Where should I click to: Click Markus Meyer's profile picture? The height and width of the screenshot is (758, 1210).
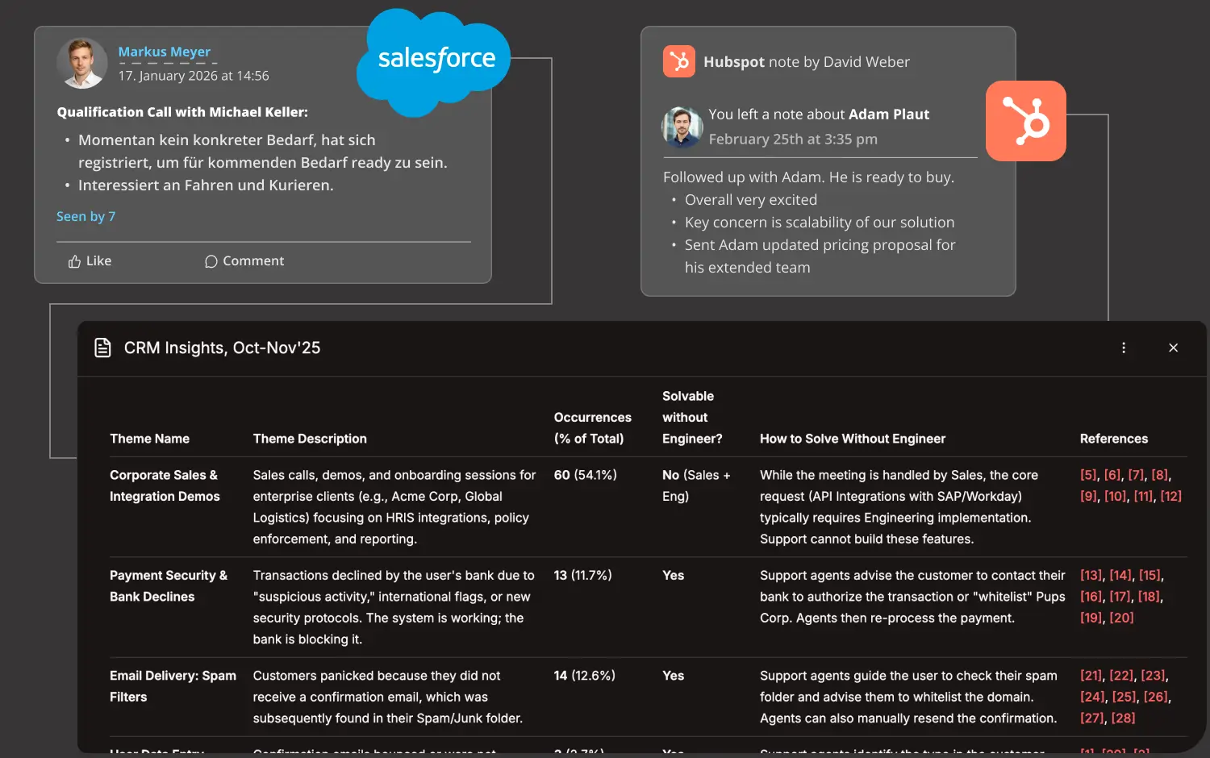[x=81, y=63]
